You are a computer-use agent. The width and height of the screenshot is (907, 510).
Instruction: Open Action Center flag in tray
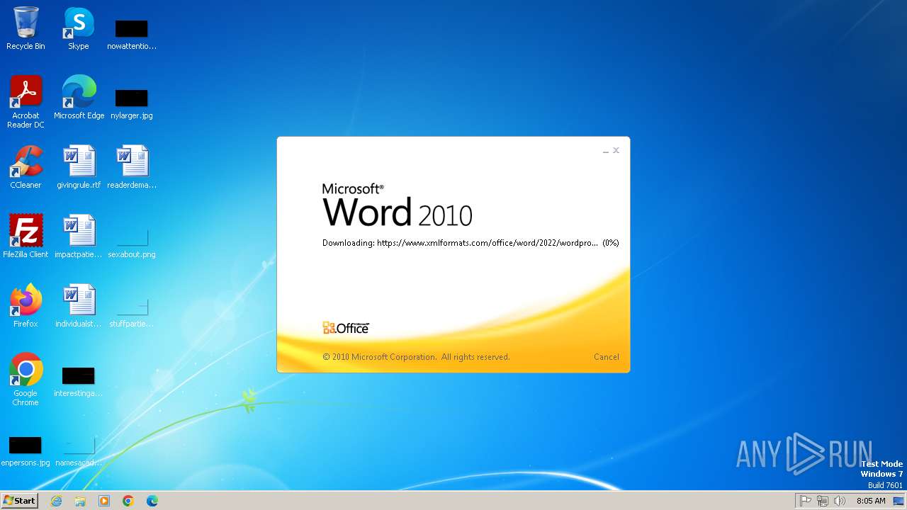coord(806,501)
